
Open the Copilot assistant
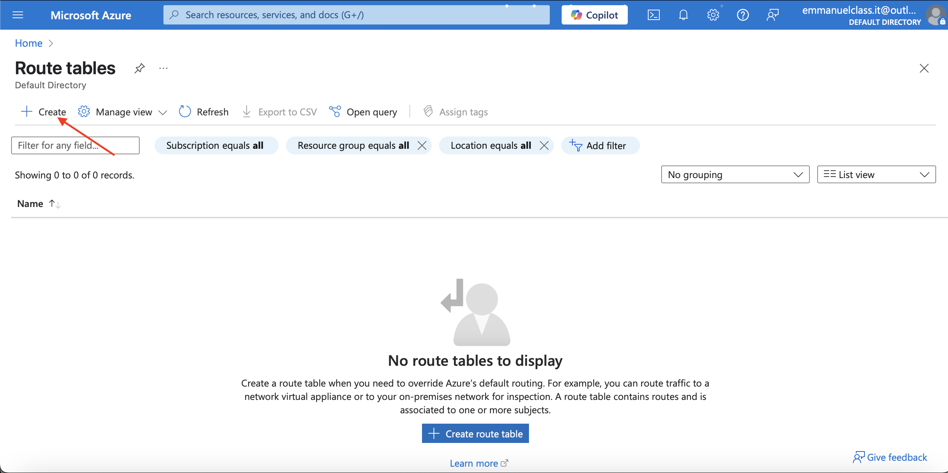click(x=594, y=15)
